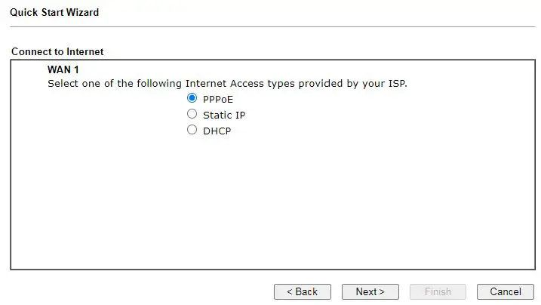Click the word ISP in the instruction
This screenshot has height=305, width=541.
[395, 83]
